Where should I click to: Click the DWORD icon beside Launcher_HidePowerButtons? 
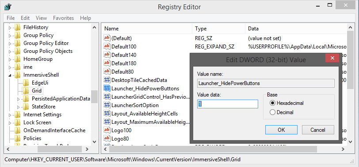(x=107, y=88)
